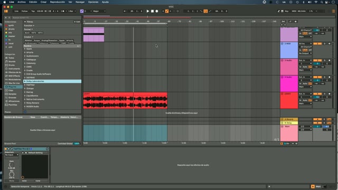Open the Samples category
Screen dimensions: 338x190
pyautogui.click(x=12, y=94)
